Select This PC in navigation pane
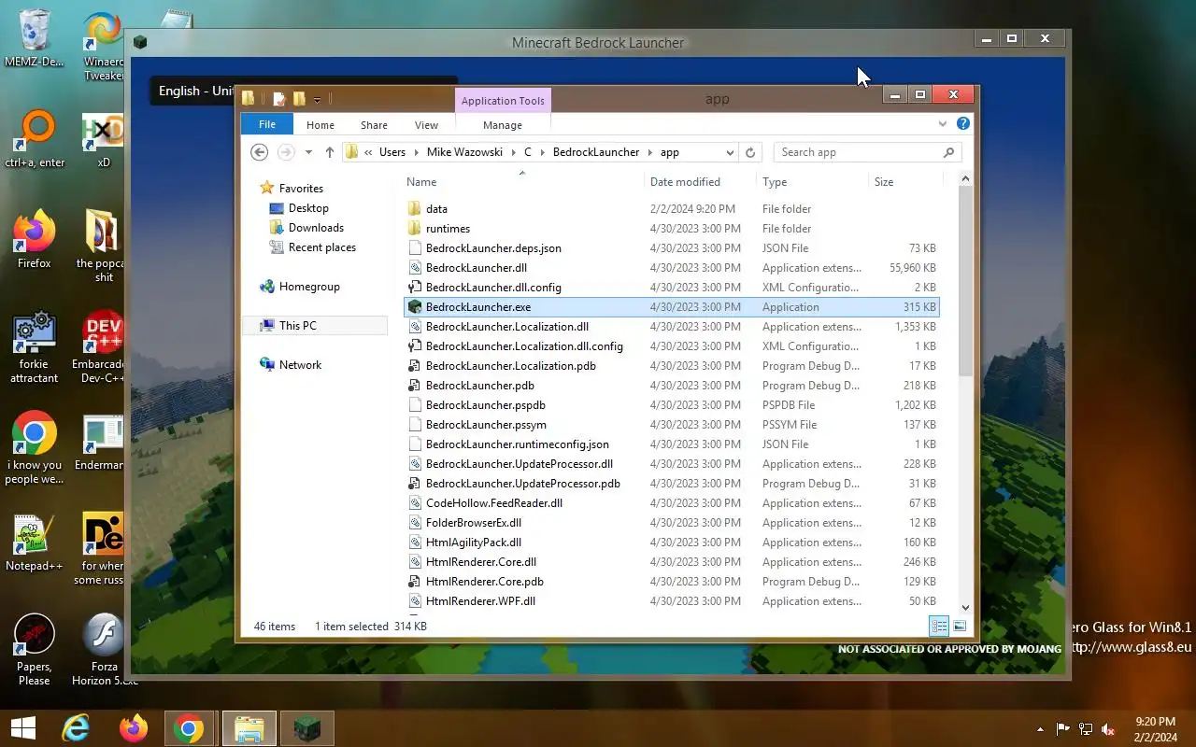 [315, 326]
